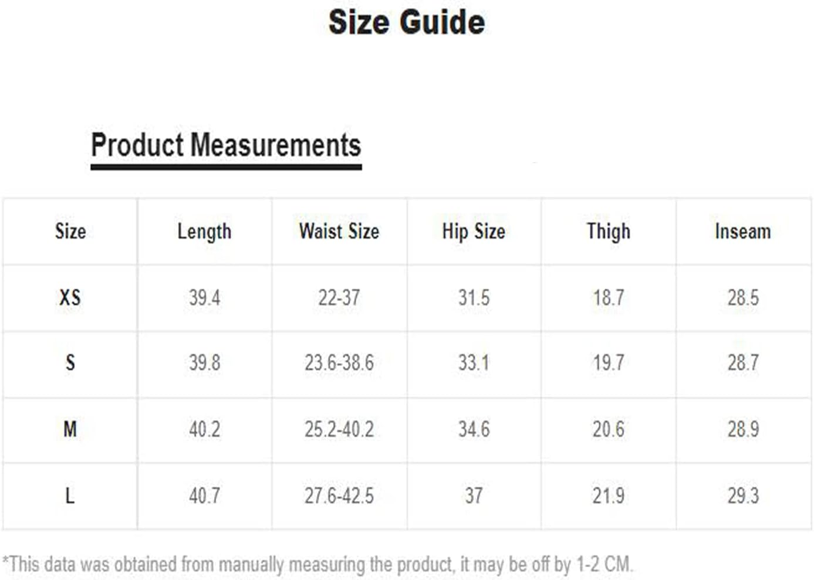Viewport: 814px width, 580px height.
Task: Click the Waist Size column header
Action: [x=339, y=231]
